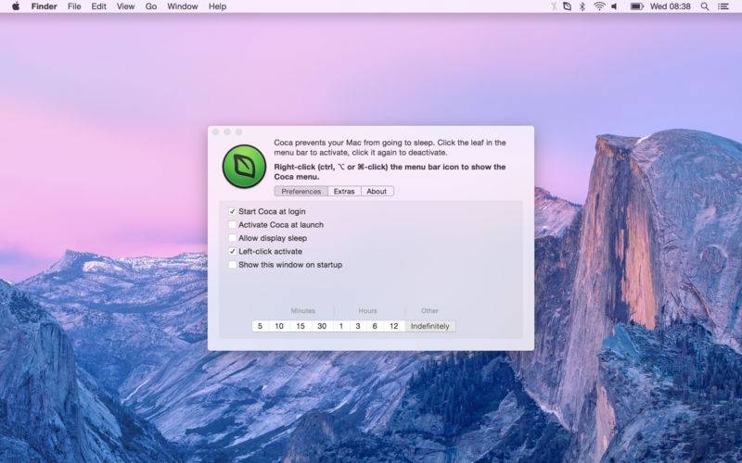The width and height of the screenshot is (742, 463).
Task: Open the File menu
Action: (x=74, y=6)
